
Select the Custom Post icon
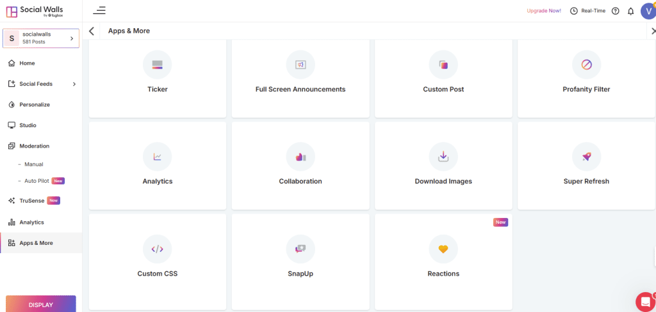[443, 65]
